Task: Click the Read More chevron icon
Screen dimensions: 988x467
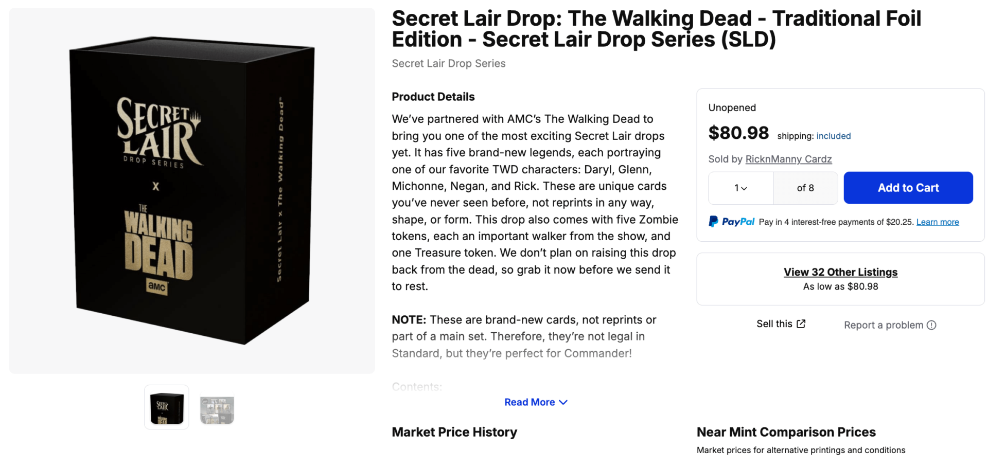Action: coord(563,402)
